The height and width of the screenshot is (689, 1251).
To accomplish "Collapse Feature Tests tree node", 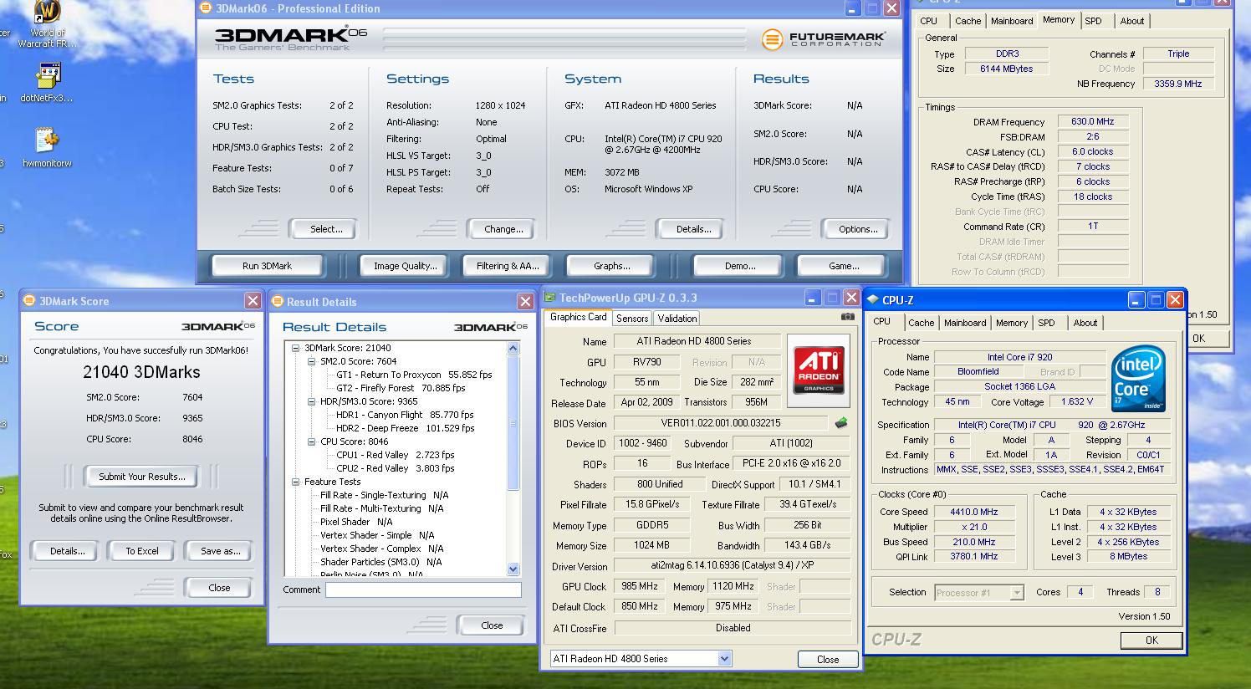I will pyautogui.click(x=296, y=482).
